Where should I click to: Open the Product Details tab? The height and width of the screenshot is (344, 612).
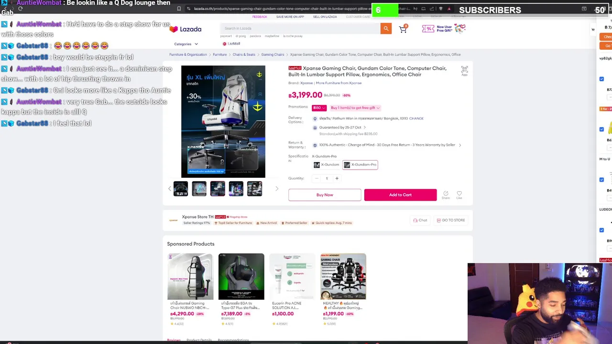199,340
